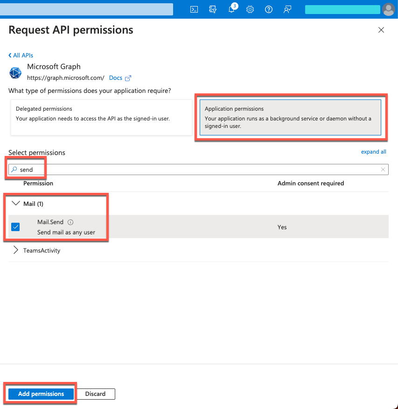
Task: Open the Microsoft Graph Docs link
Action: tap(115, 78)
